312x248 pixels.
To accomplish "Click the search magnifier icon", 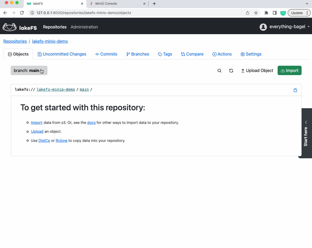I will point(219,71).
